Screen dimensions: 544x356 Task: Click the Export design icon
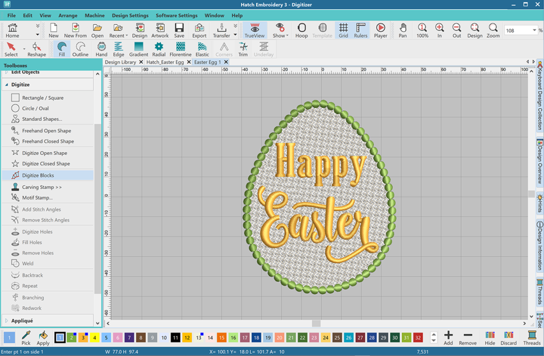[199, 30]
